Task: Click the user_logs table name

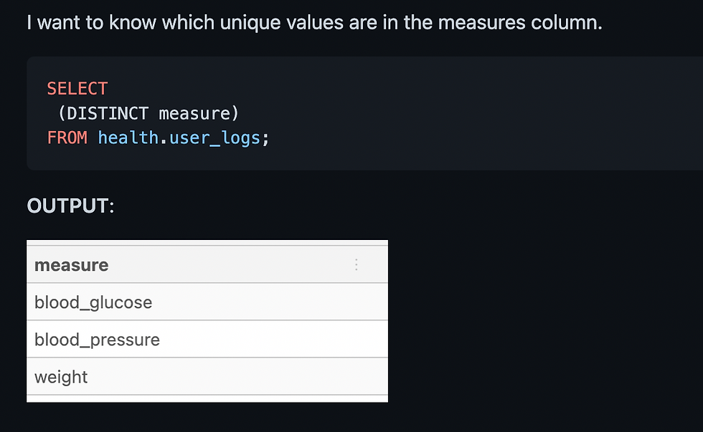Action: [x=214, y=138]
